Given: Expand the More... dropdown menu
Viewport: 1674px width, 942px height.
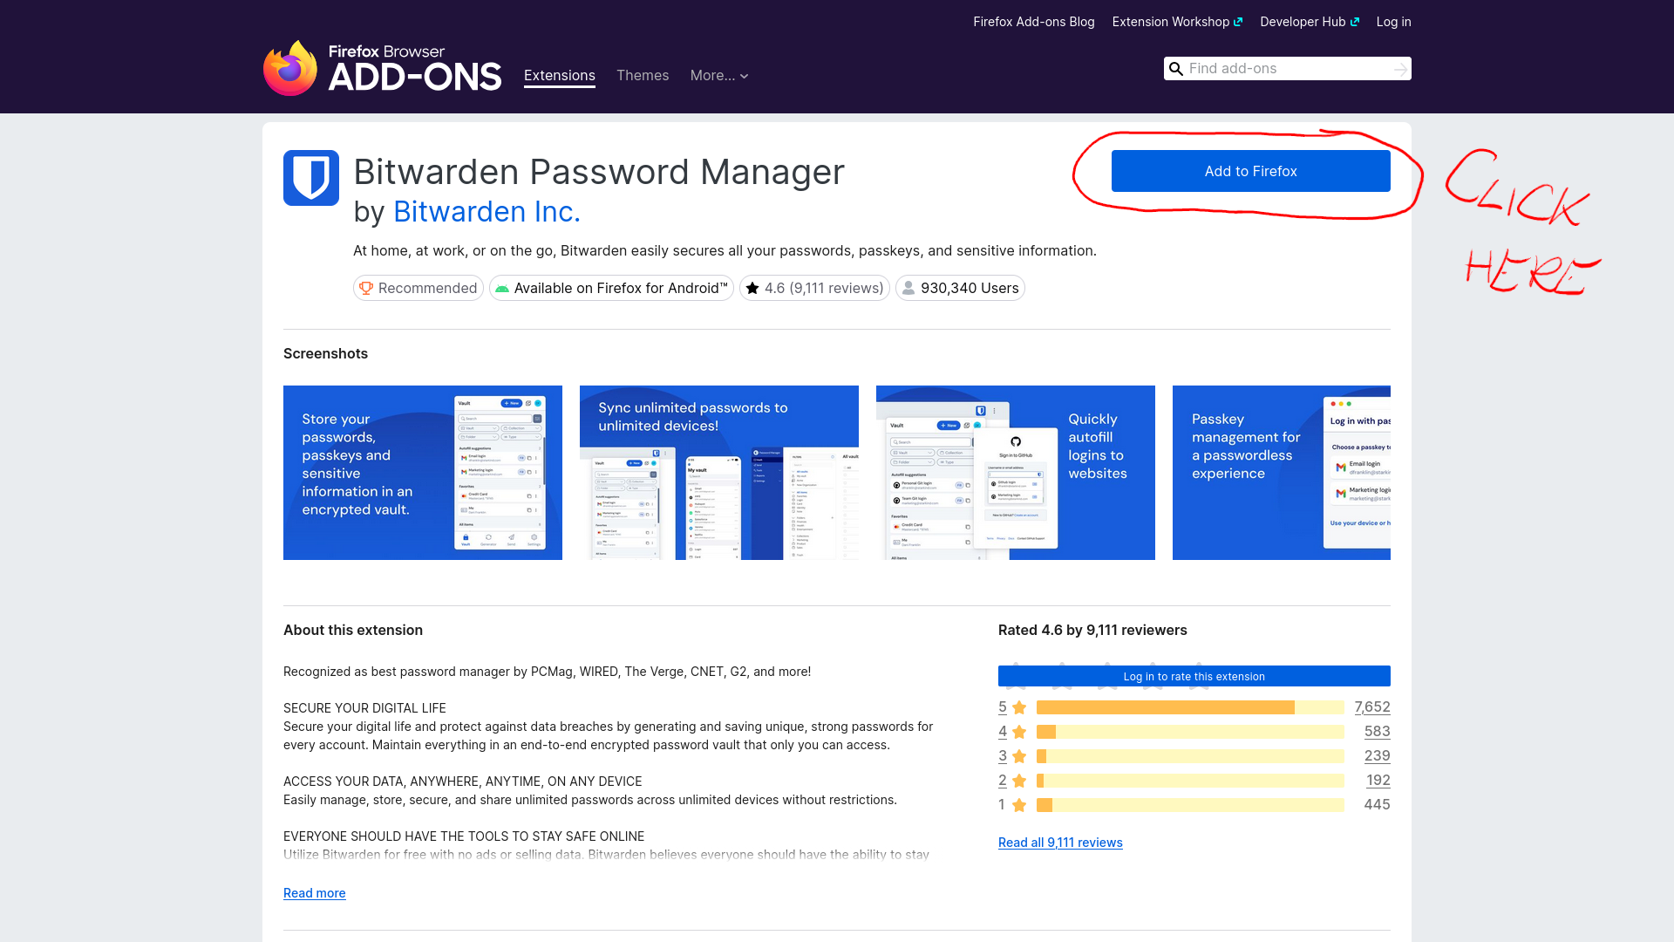Looking at the screenshot, I should 719,76.
